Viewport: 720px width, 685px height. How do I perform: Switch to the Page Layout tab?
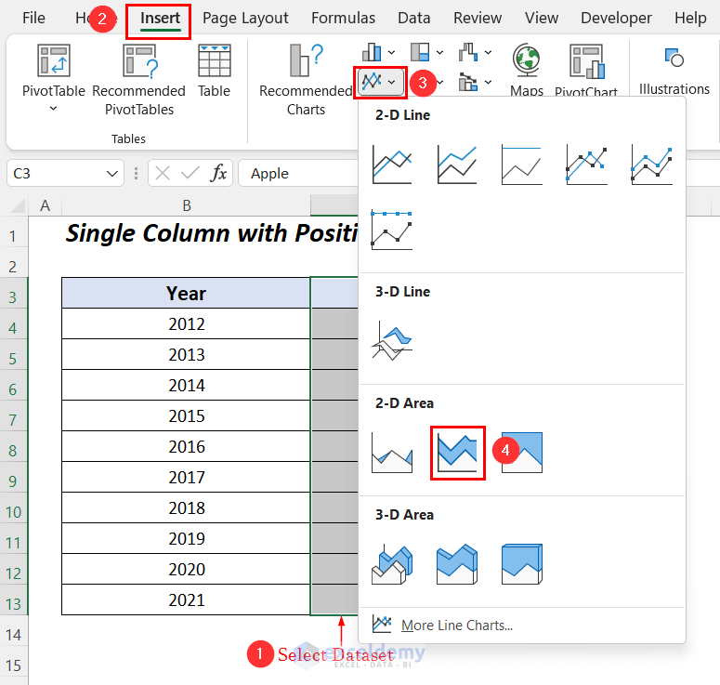(245, 18)
